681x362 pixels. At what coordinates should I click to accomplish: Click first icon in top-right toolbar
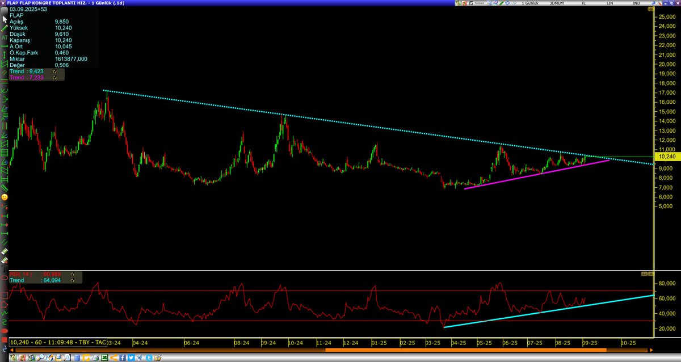coord(459,3)
